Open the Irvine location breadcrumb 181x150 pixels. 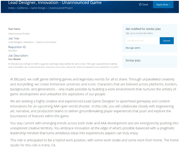(11, 8)
